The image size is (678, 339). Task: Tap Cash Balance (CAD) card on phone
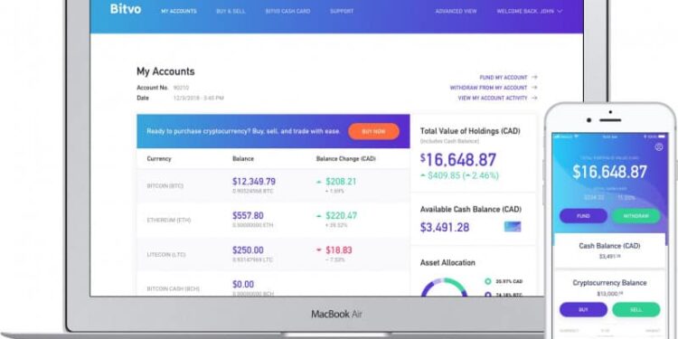coord(609,250)
